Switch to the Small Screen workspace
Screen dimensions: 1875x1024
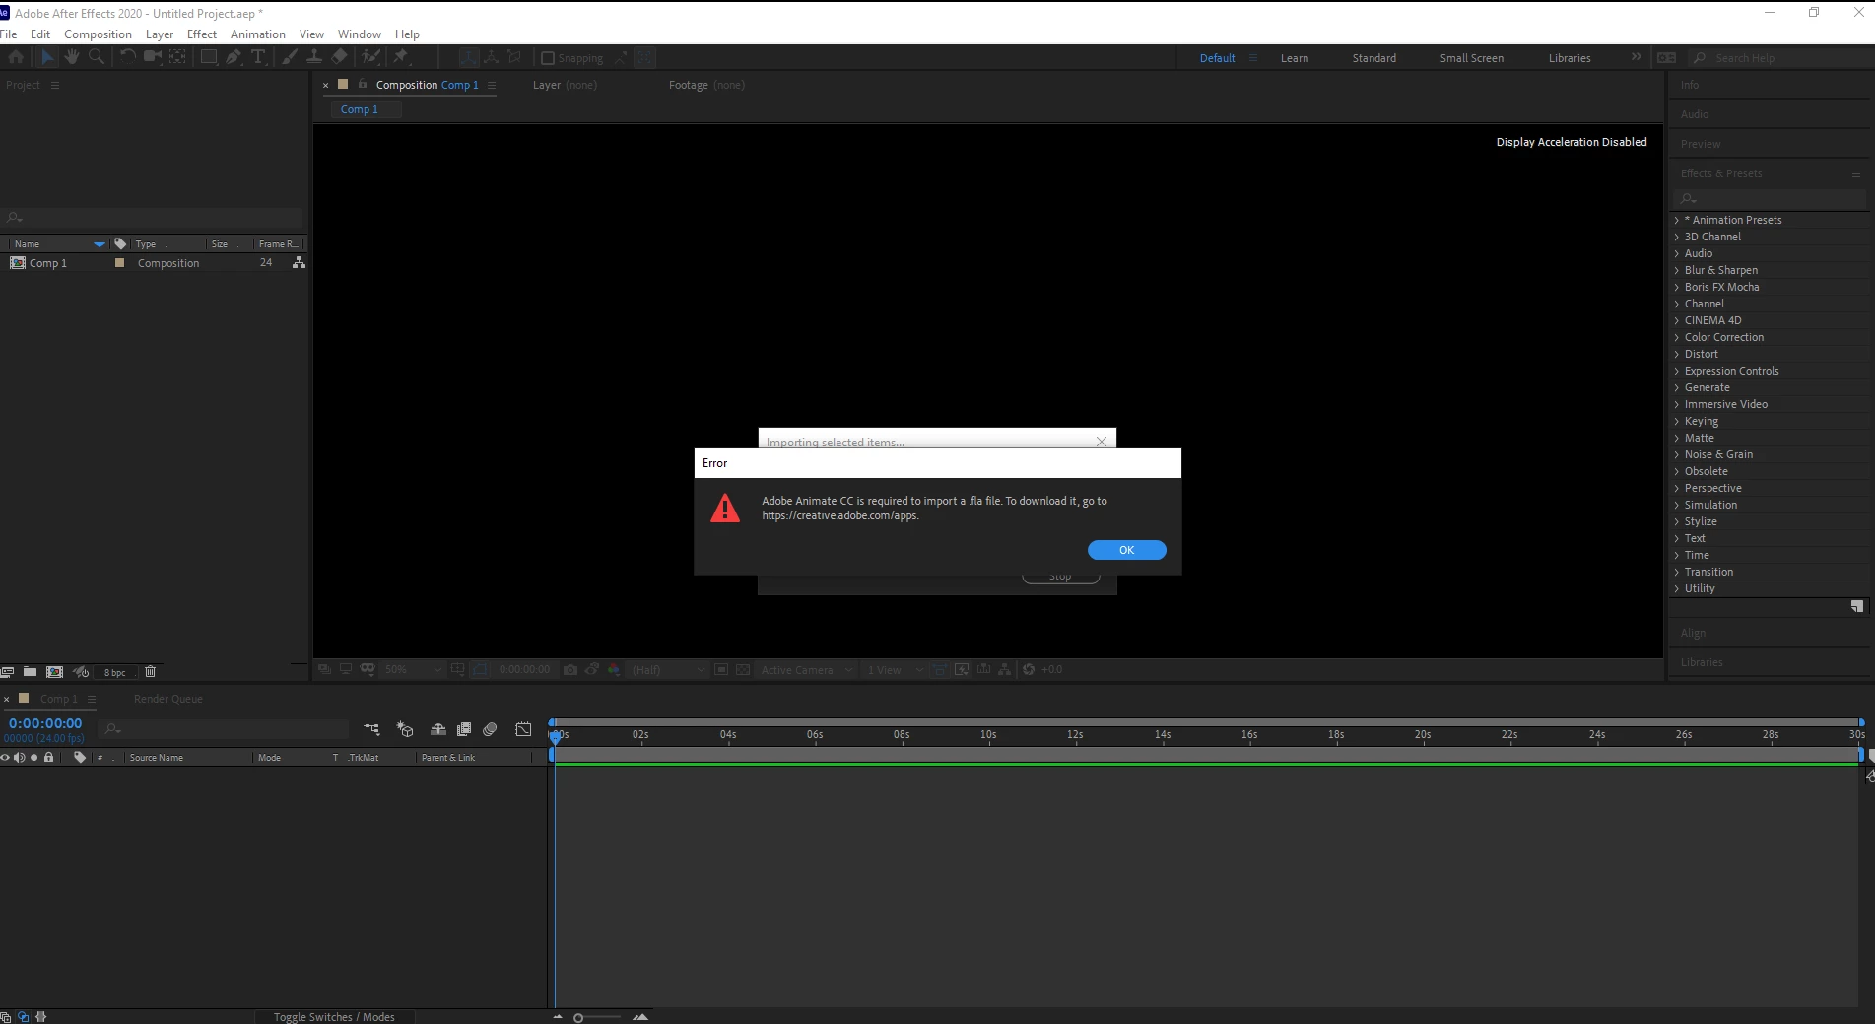click(1471, 58)
